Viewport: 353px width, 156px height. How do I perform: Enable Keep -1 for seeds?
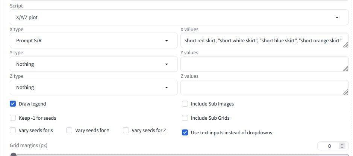13,118
